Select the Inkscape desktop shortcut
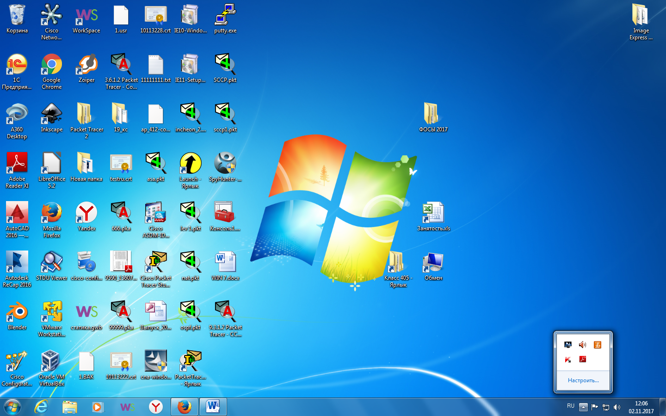Screen dimensions: 666x416 click(x=51, y=118)
